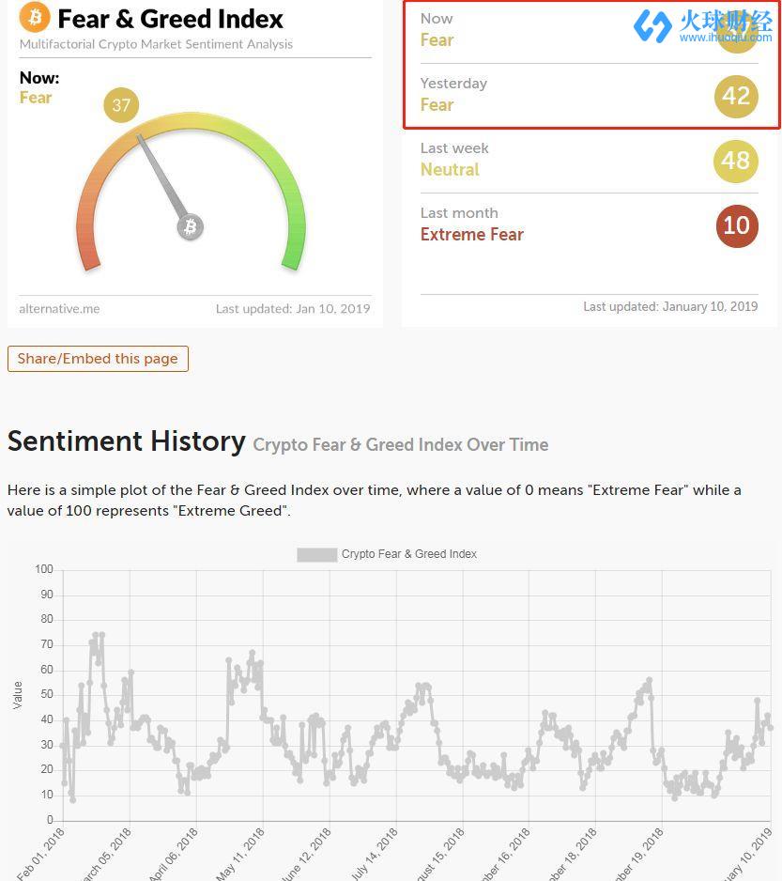Click the gray legend box in chart
The image size is (782, 881).
coord(316,554)
